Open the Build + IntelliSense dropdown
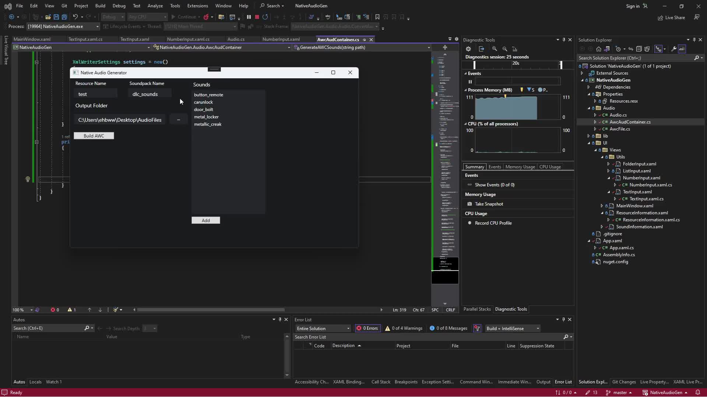 tap(513, 329)
